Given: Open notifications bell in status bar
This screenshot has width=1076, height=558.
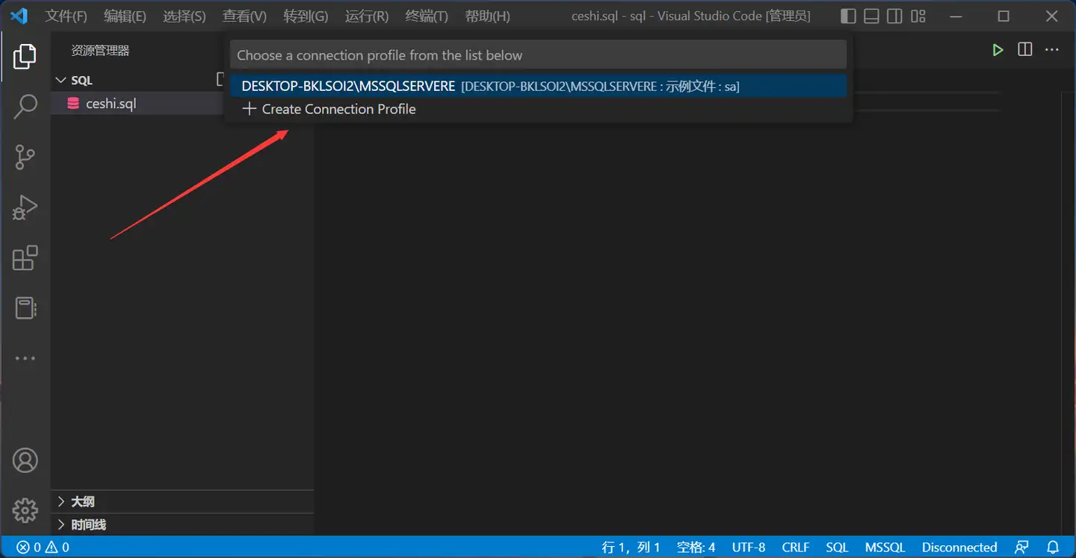Looking at the screenshot, I should click(1053, 548).
